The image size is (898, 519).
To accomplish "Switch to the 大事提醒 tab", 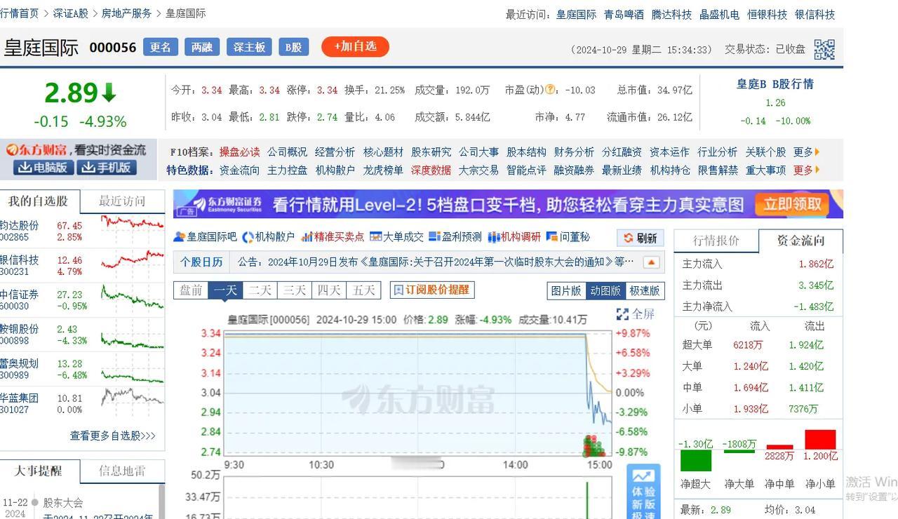I will 39,471.
